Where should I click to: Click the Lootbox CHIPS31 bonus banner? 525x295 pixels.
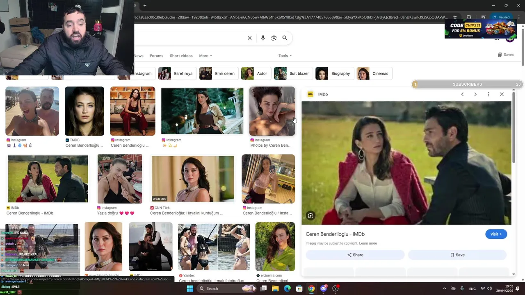(x=480, y=29)
